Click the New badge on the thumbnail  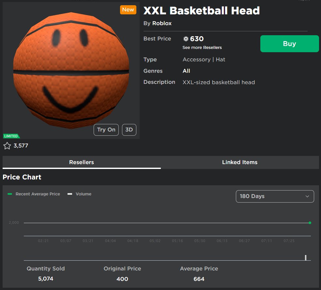(128, 10)
